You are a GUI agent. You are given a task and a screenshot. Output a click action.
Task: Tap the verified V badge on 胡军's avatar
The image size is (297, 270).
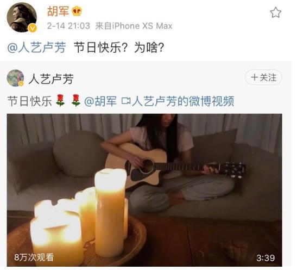(33, 28)
